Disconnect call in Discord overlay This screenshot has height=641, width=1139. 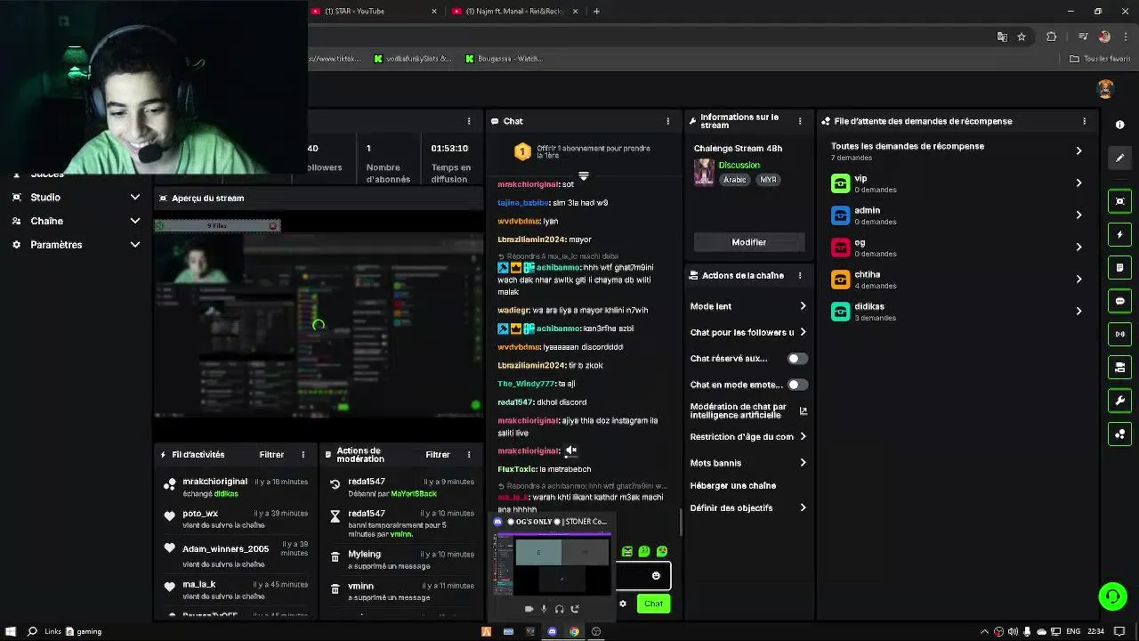[575, 609]
